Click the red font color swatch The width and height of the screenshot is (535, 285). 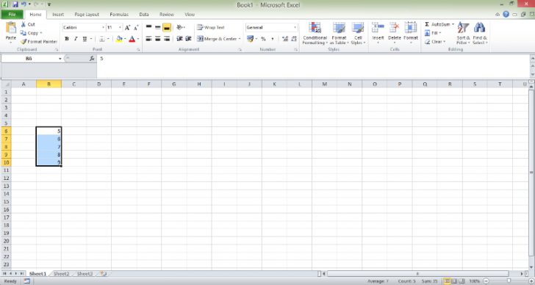coord(132,39)
